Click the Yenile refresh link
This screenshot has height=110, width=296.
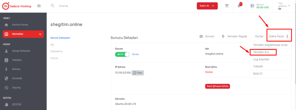135,54
